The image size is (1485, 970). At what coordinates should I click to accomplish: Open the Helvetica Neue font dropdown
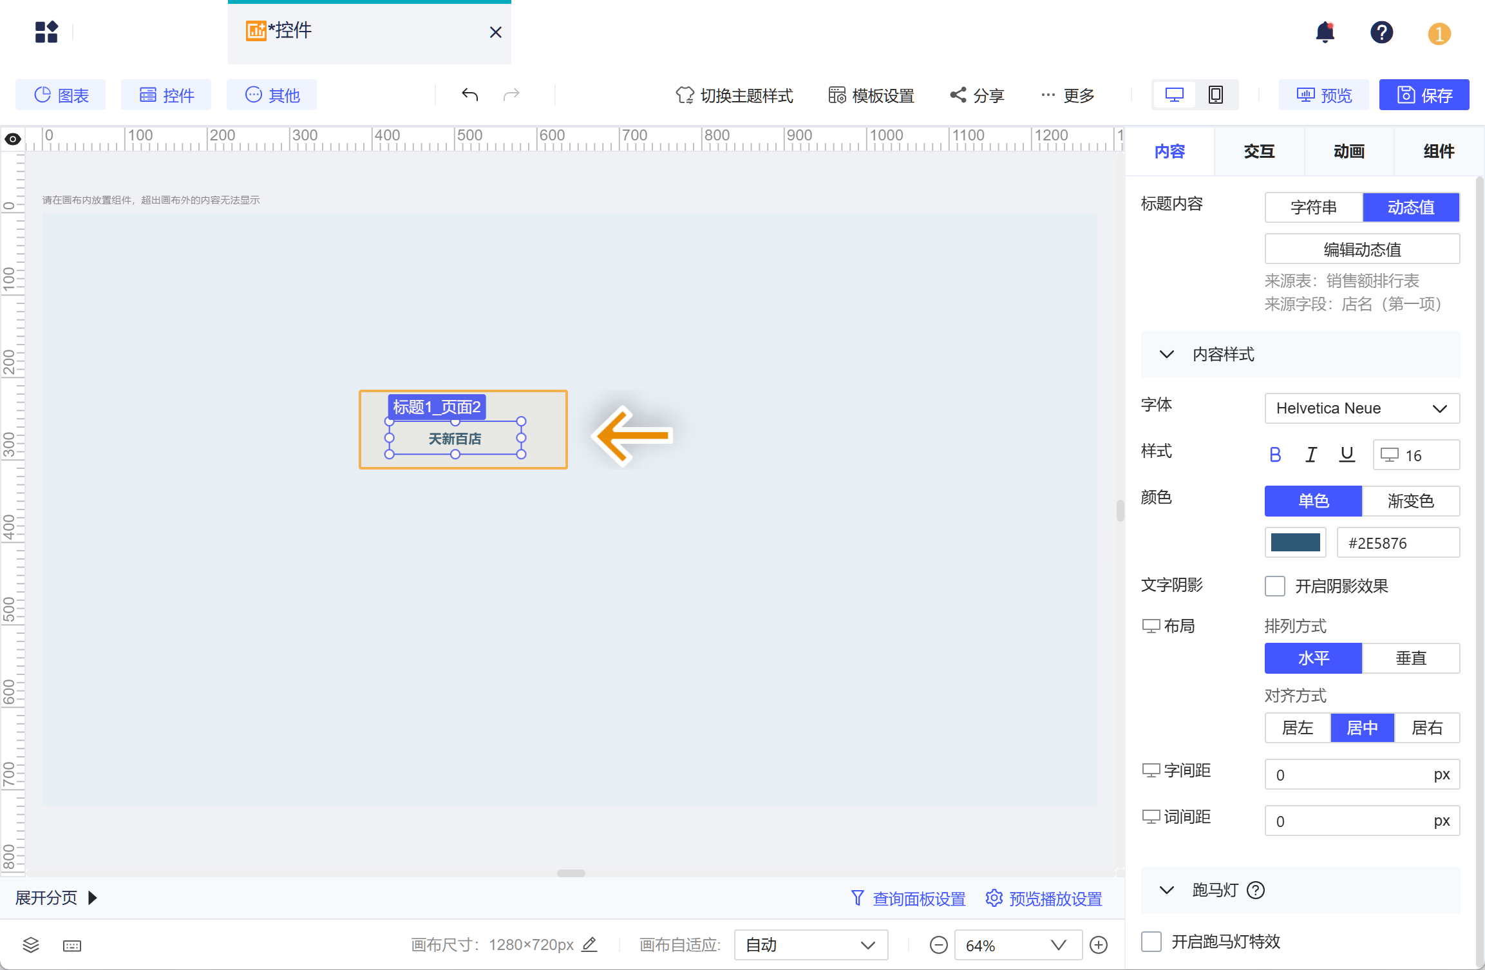1361,408
